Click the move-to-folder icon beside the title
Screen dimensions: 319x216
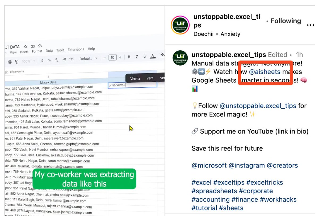pyautogui.click(x=33, y=46)
